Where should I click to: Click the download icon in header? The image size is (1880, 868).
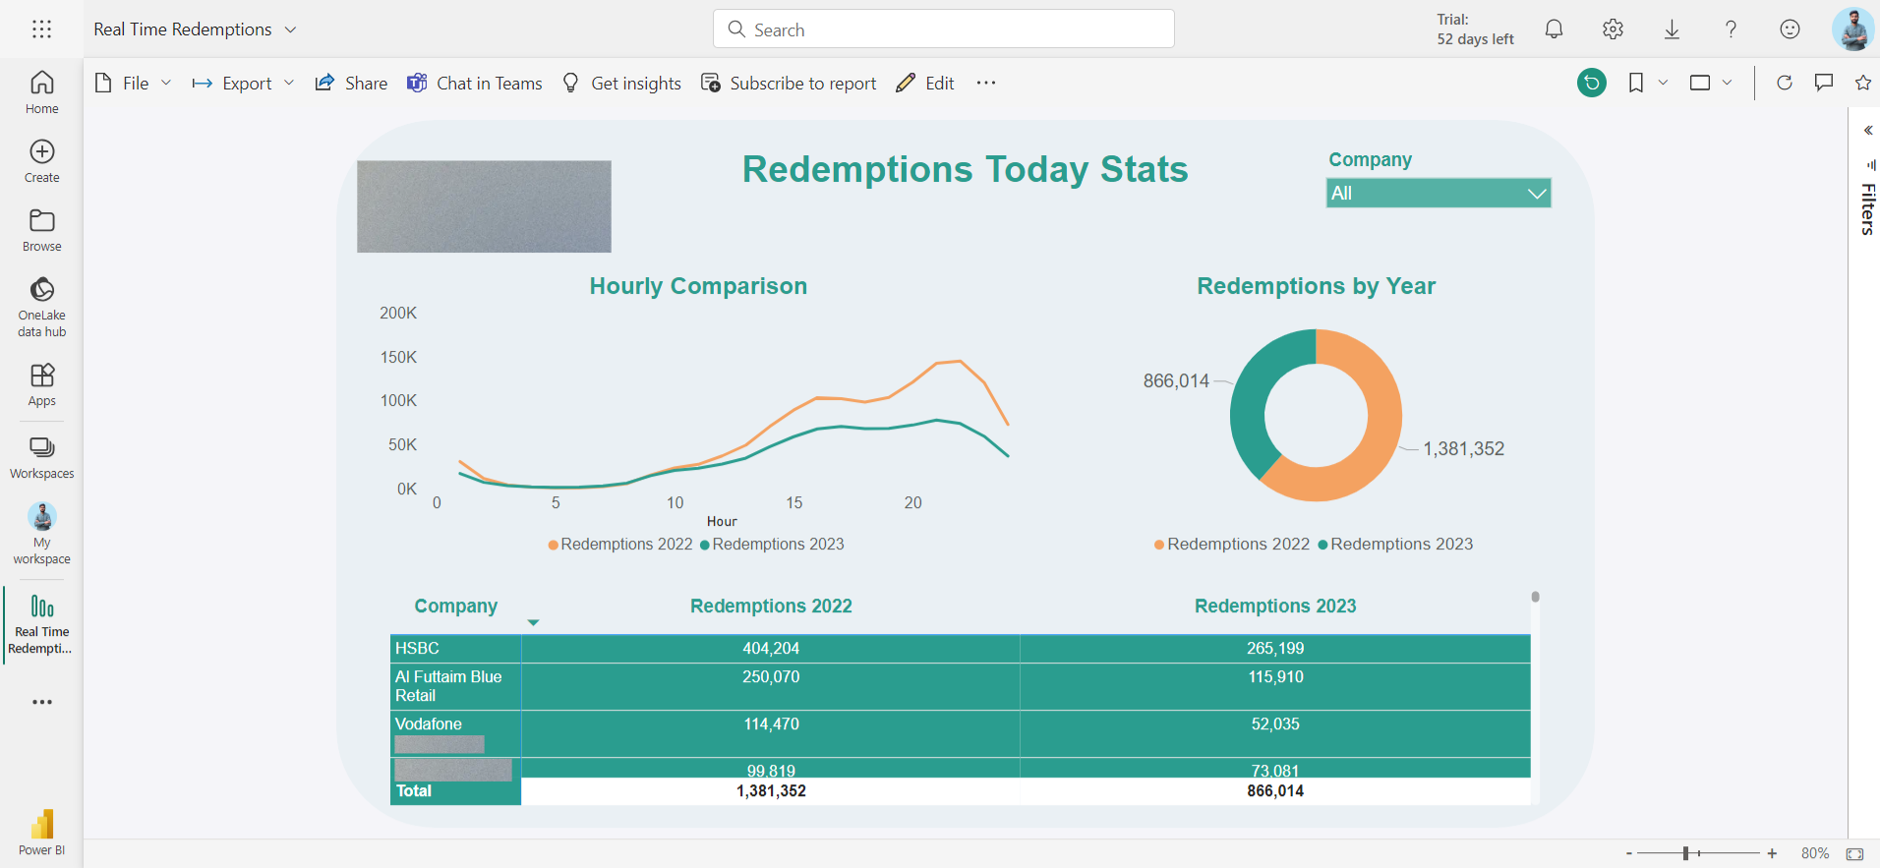[1672, 29]
